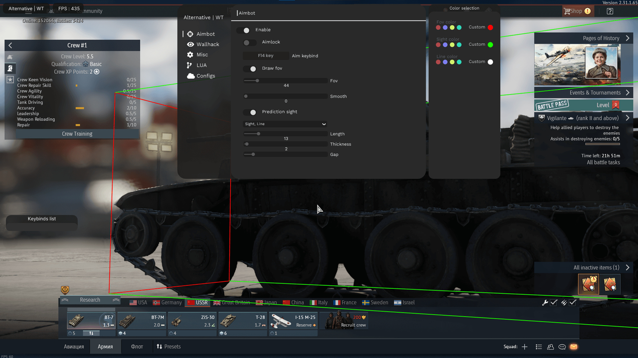Switch to the Авиация tab
The height and width of the screenshot is (358, 638).
tap(74, 347)
